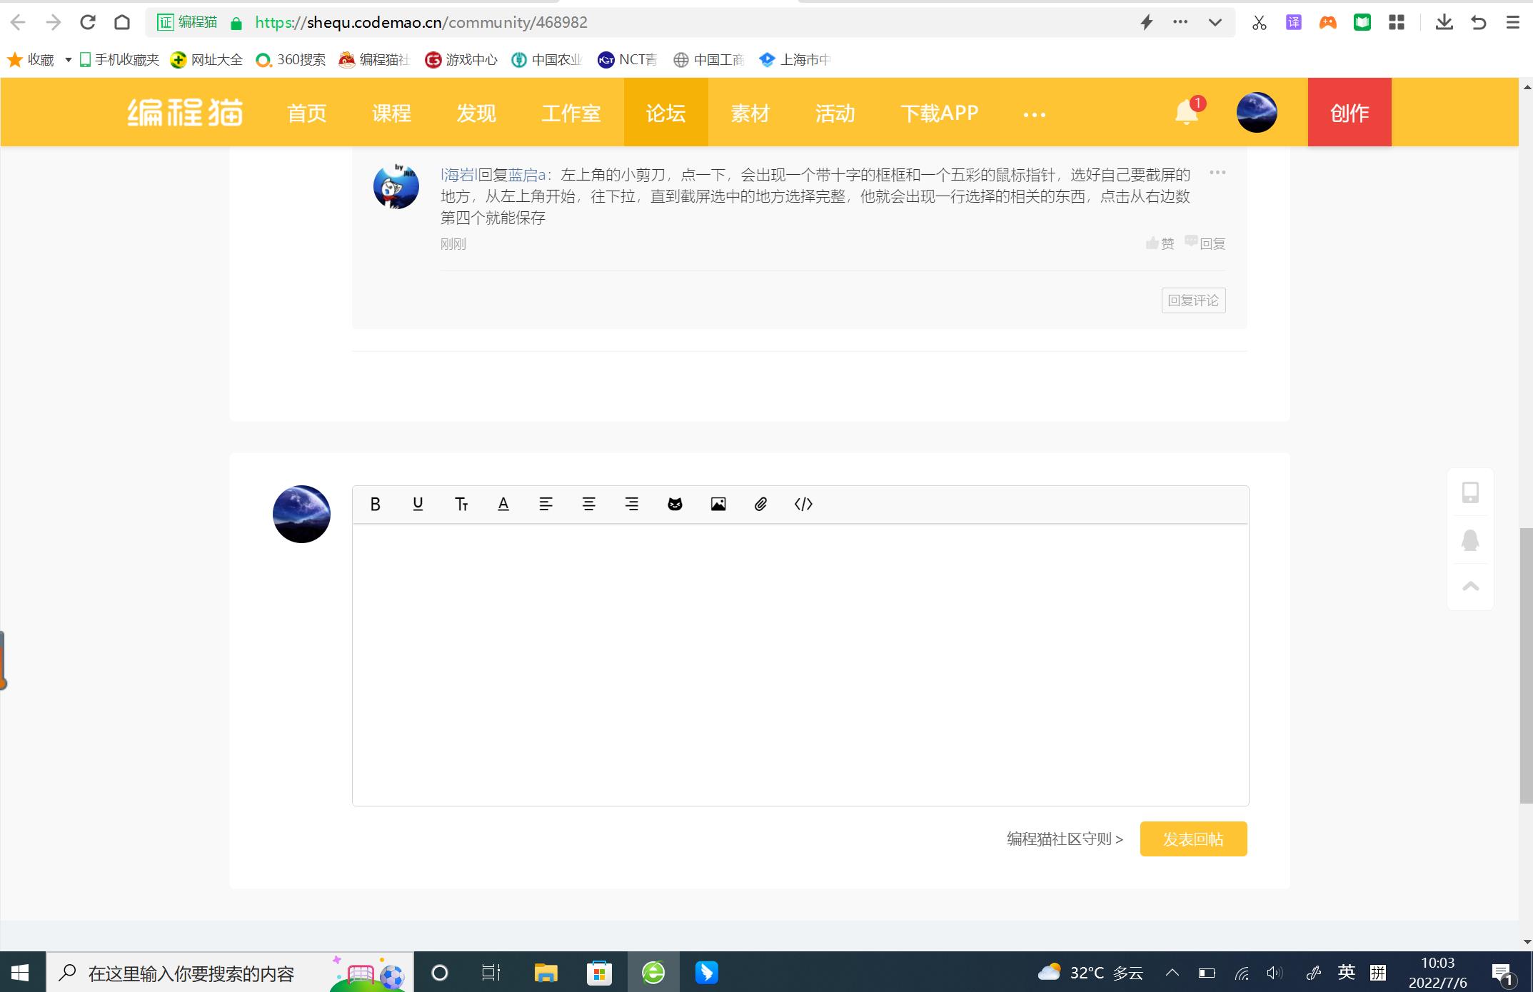Focus the browser address bar URL
Screen dimensions: 1533x992
pos(421,23)
